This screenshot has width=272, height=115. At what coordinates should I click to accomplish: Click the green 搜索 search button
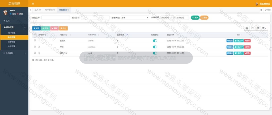pos(195,18)
